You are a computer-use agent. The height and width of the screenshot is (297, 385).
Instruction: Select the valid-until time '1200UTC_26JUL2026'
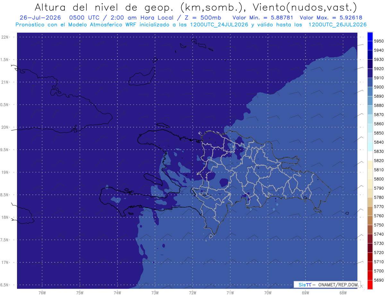point(338,25)
